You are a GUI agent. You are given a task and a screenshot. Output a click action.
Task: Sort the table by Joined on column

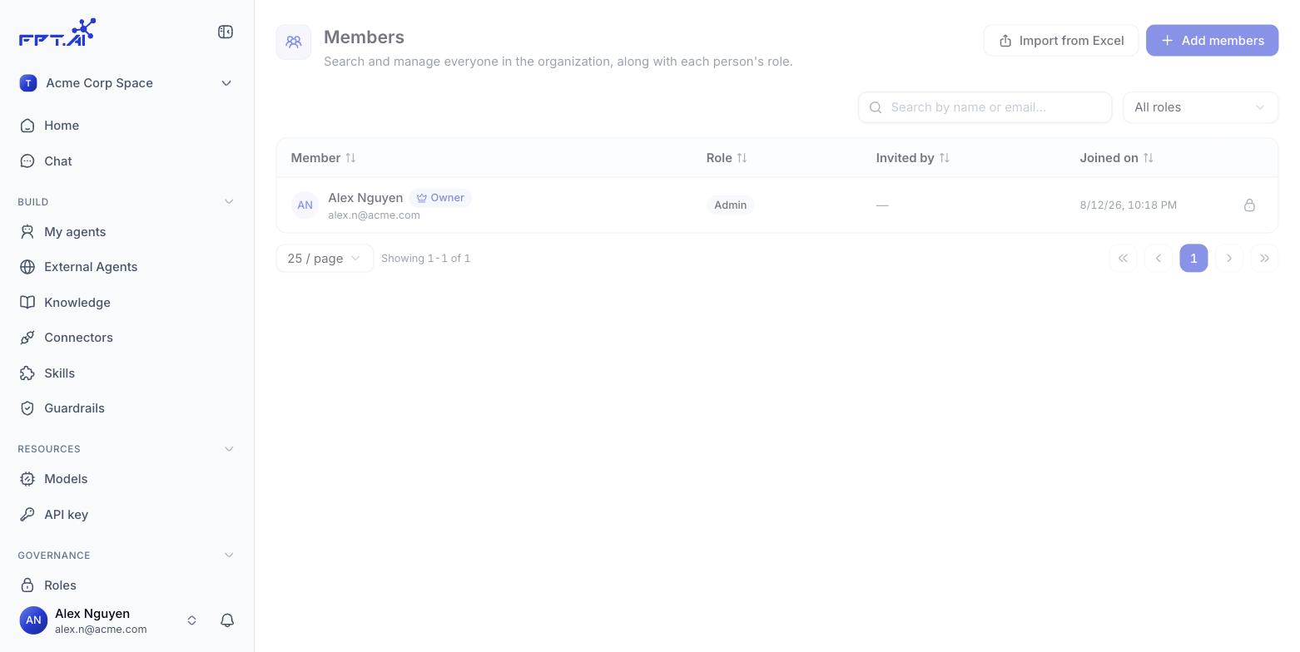point(1148,158)
